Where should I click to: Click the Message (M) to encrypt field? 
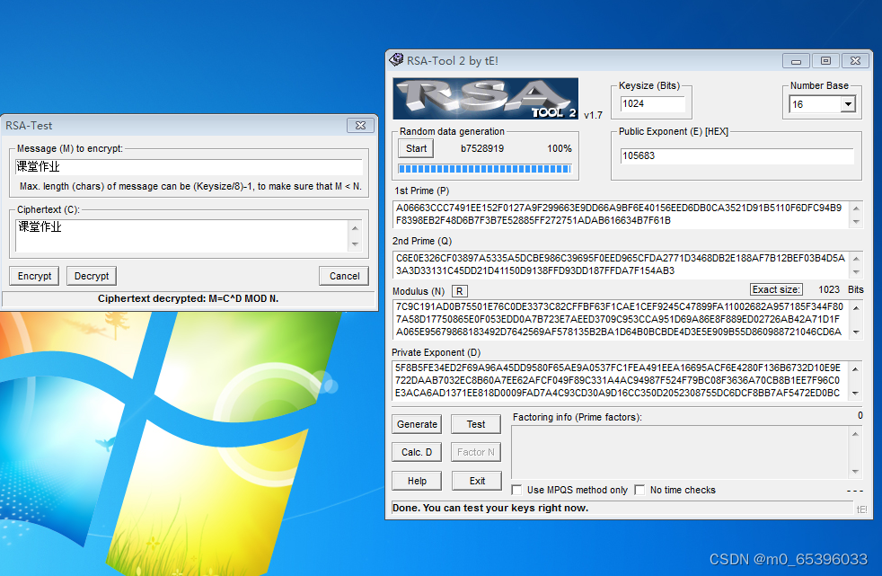click(189, 166)
